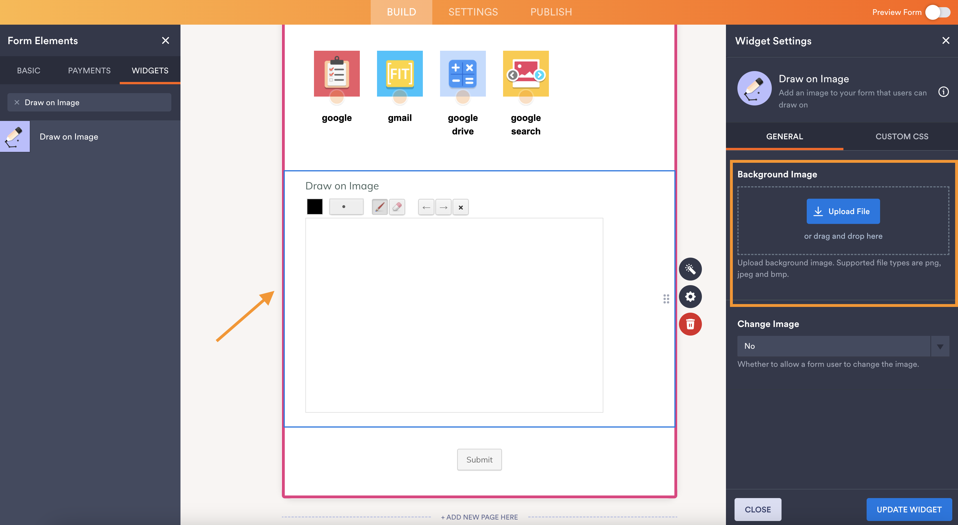Click the undo left arrow button

426,207
